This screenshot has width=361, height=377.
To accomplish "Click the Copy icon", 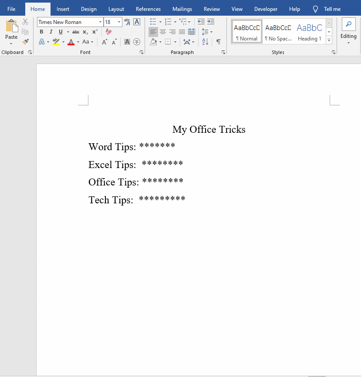I will [x=25, y=32].
